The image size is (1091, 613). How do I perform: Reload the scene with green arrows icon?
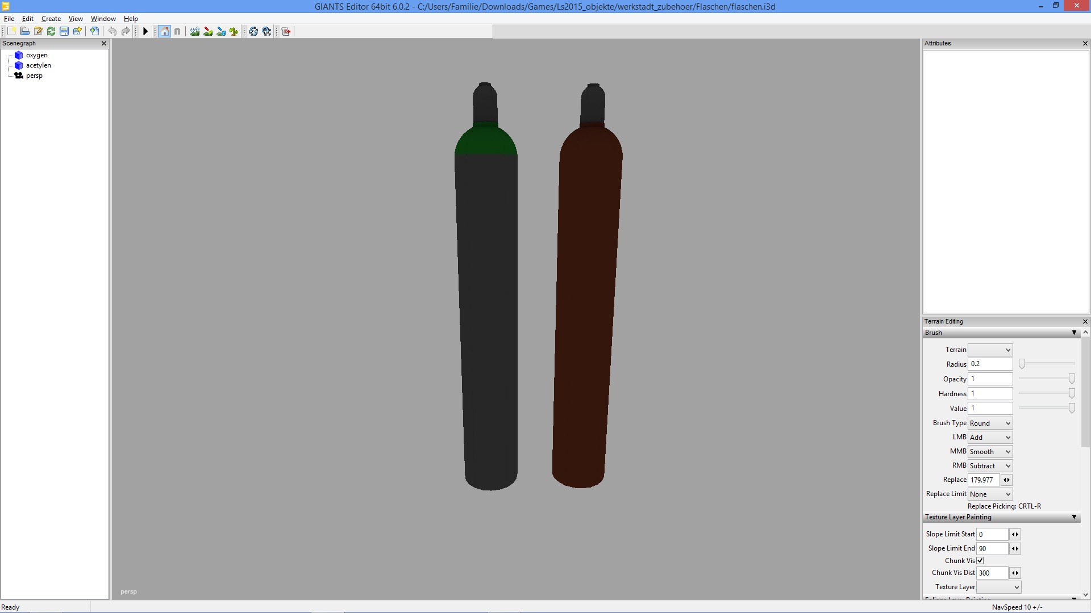pyautogui.click(x=51, y=31)
